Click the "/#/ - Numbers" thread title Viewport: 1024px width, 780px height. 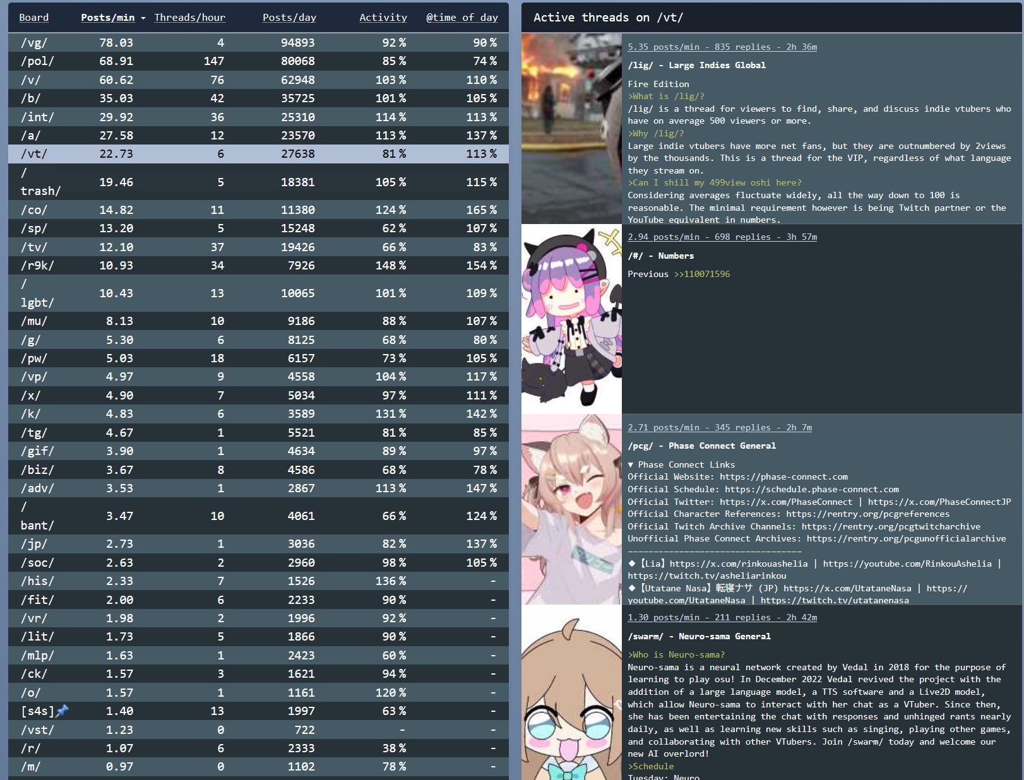point(660,256)
